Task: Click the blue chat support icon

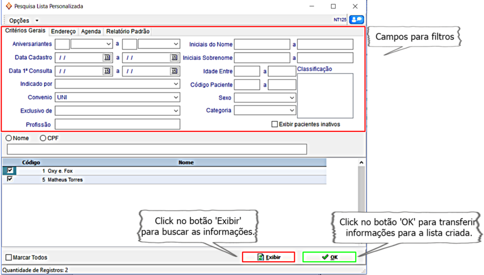Action: point(356,20)
